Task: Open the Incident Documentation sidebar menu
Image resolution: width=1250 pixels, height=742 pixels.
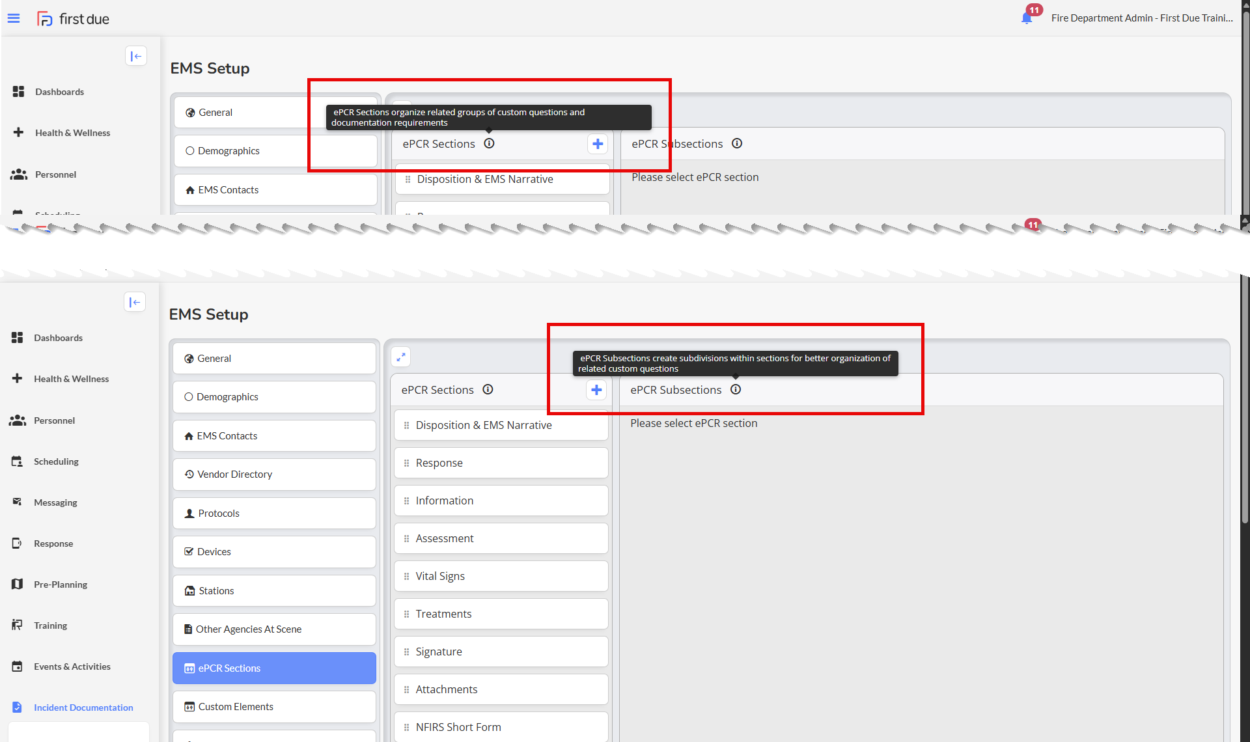Action: tap(83, 708)
